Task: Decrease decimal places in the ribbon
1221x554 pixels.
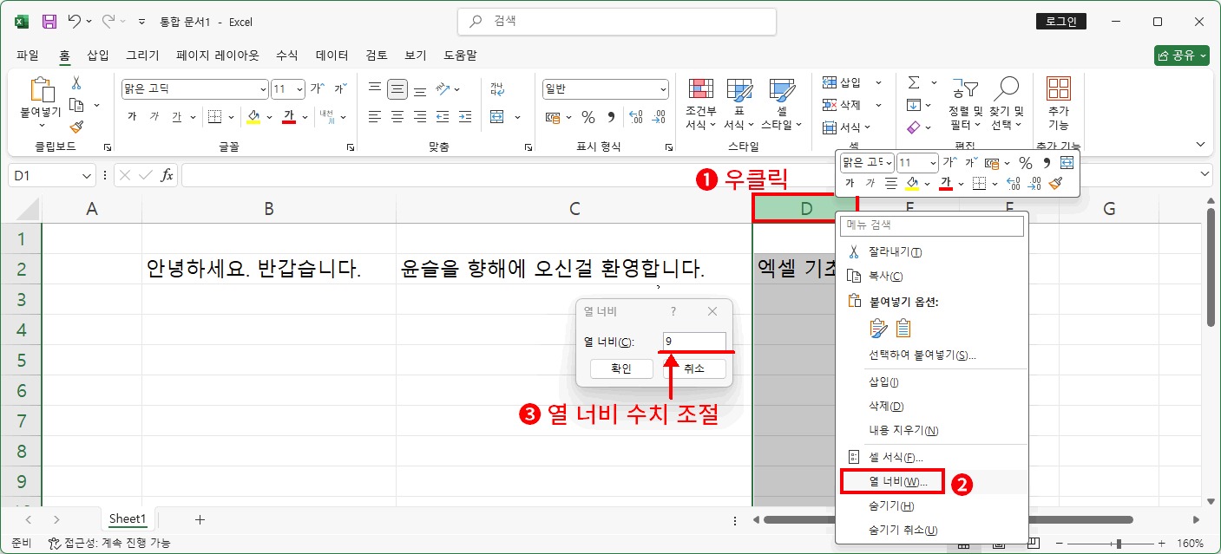Action: [659, 116]
